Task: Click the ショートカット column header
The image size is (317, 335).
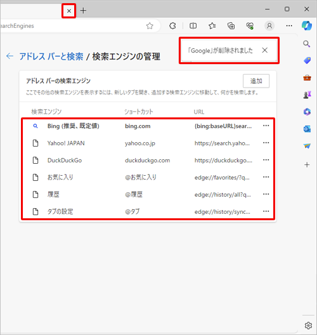Action: point(139,112)
